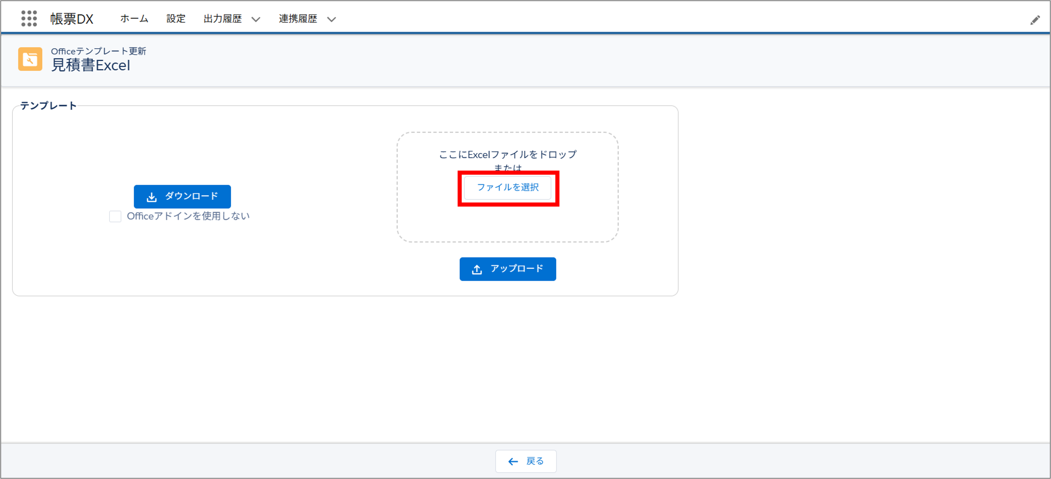
Task: Click the 帳票DX app name
Action: pos(72,19)
